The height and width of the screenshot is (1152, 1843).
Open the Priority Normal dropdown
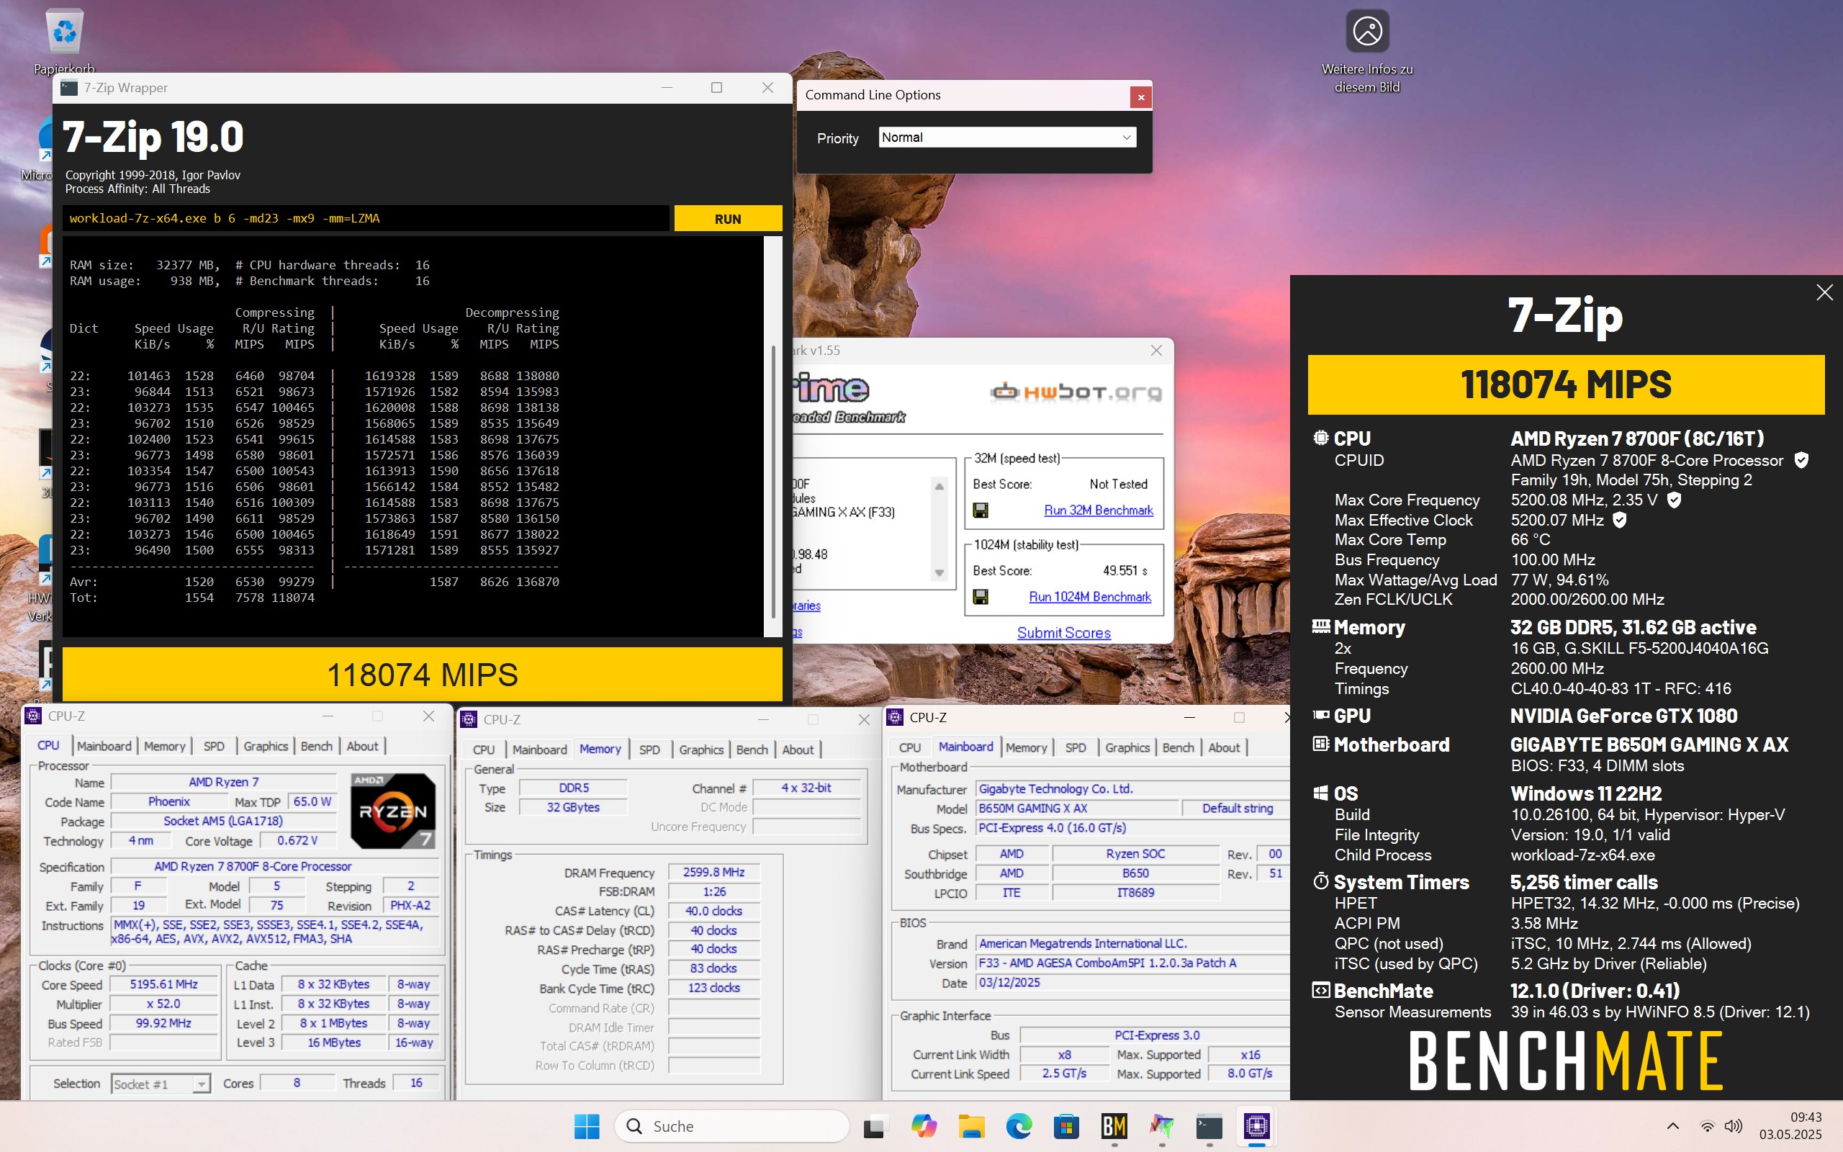pyautogui.click(x=1006, y=137)
